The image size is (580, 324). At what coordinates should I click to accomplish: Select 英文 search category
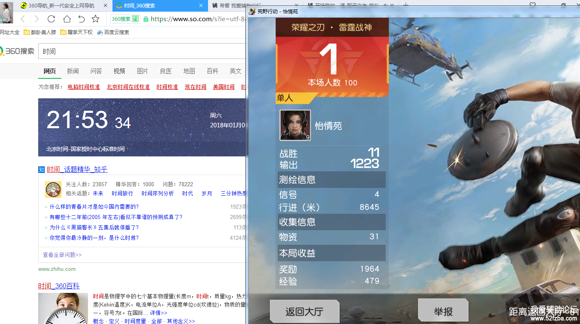coord(236,71)
